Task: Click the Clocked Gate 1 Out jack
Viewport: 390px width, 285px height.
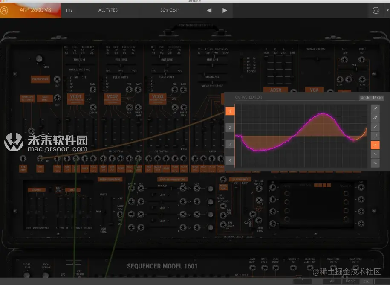Action: point(310,268)
